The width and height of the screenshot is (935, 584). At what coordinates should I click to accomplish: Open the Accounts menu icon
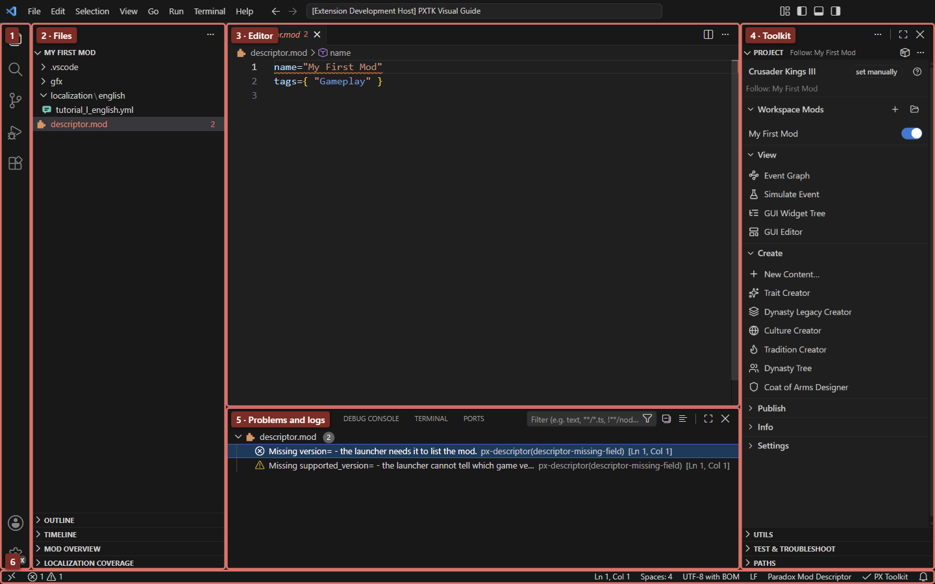click(16, 523)
